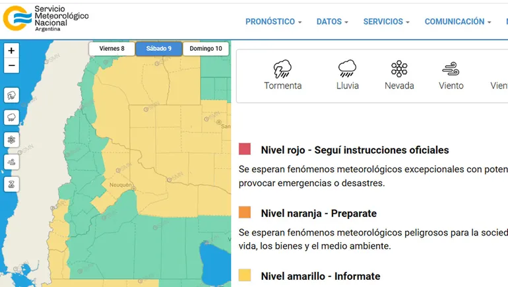Select the rain layer icon in map sidebar
This screenshot has width=508, height=287.
(11, 117)
